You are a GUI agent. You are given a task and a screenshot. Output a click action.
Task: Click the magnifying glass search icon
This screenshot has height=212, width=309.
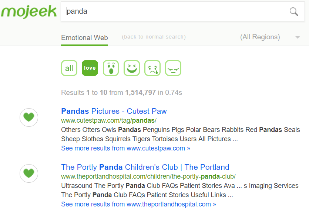pos(294,11)
